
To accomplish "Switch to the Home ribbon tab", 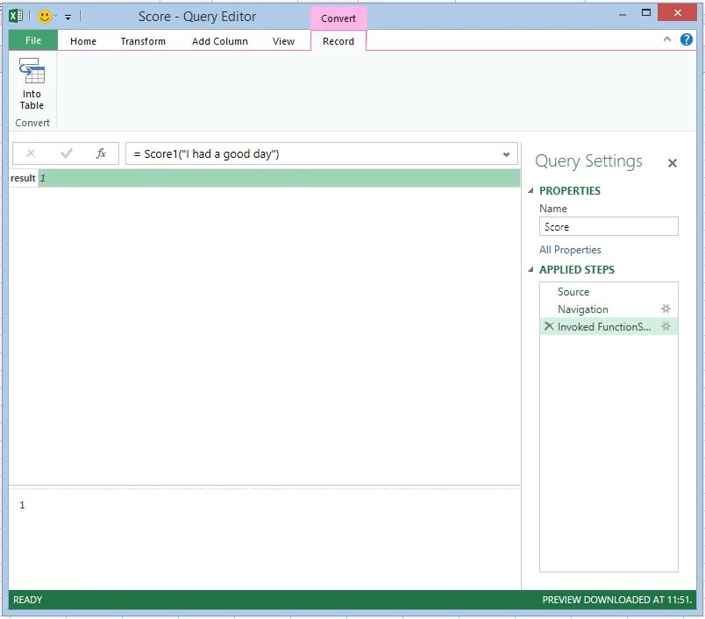I will pos(83,41).
